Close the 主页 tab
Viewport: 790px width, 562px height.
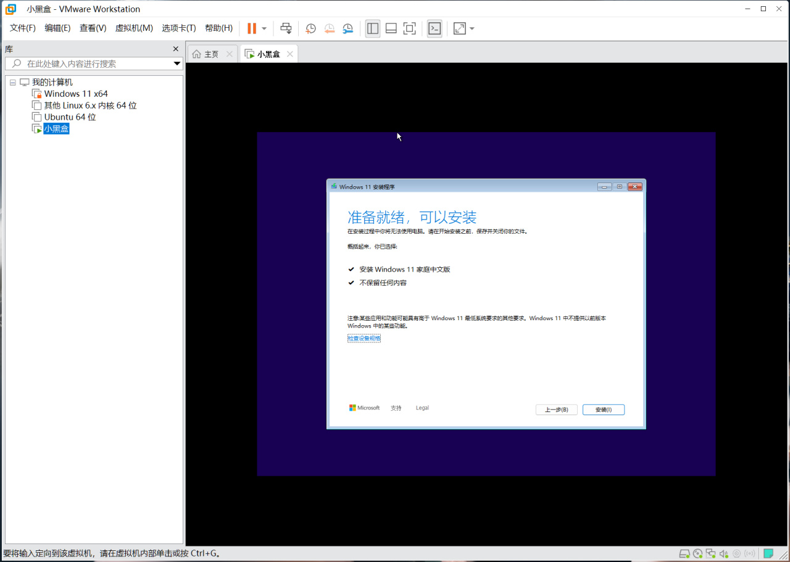230,54
